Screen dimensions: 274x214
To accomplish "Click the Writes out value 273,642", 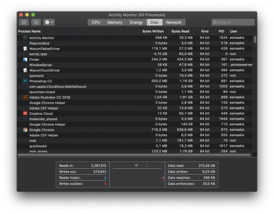I will point(100,171).
